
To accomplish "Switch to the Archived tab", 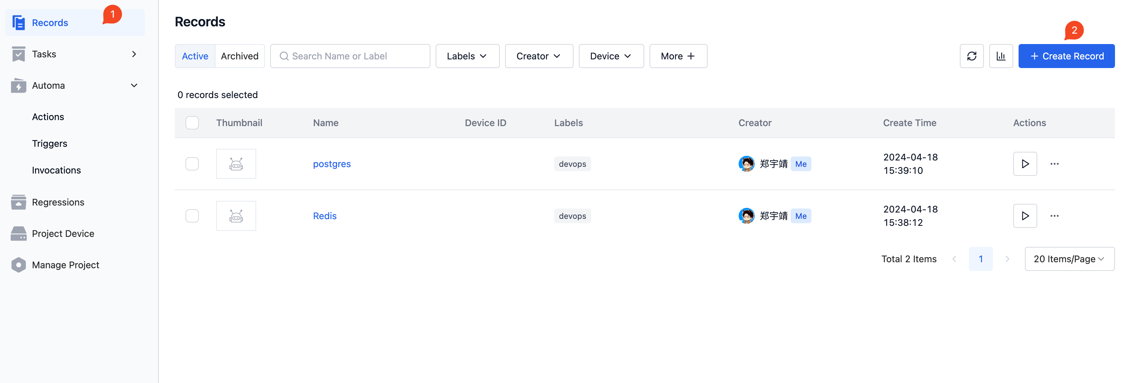I will (x=239, y=55).
